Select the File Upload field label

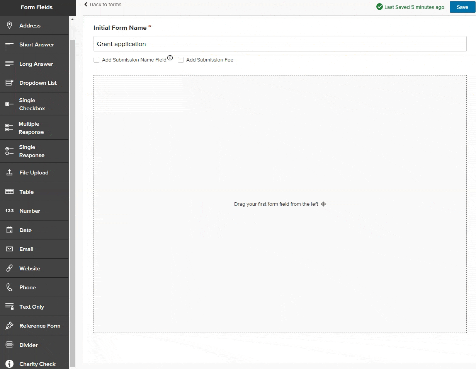point(34,173)
